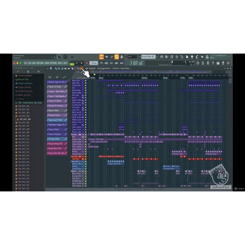Select the 100_DHTL_005 loop file
Image resolution: width=245 pixels, height=245 pixels.
pyautogui.click(x=25, y=119)
